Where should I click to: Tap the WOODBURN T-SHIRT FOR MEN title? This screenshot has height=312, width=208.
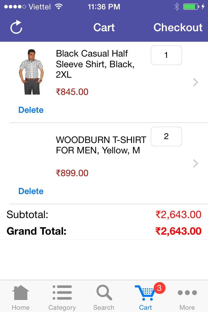click(x=101, y=145)
